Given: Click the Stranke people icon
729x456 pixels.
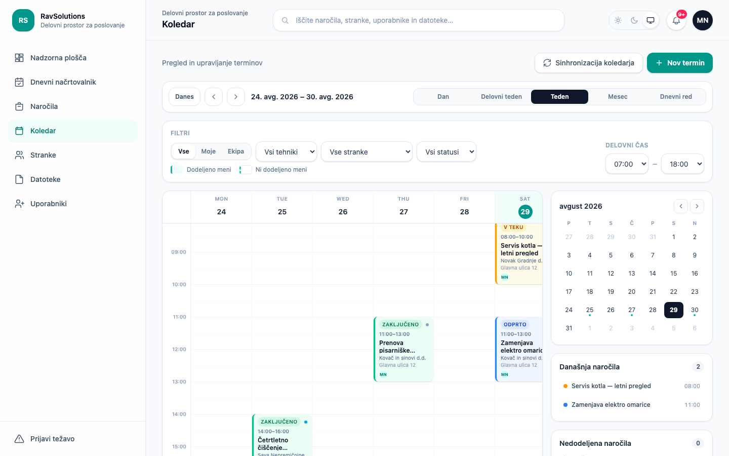Looking at the screenshot, I should click(19, 155).
